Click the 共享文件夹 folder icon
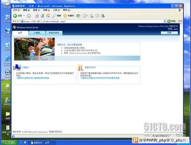Screen dimensions: 191x145 pyautogui.click(x=80, y=68)
